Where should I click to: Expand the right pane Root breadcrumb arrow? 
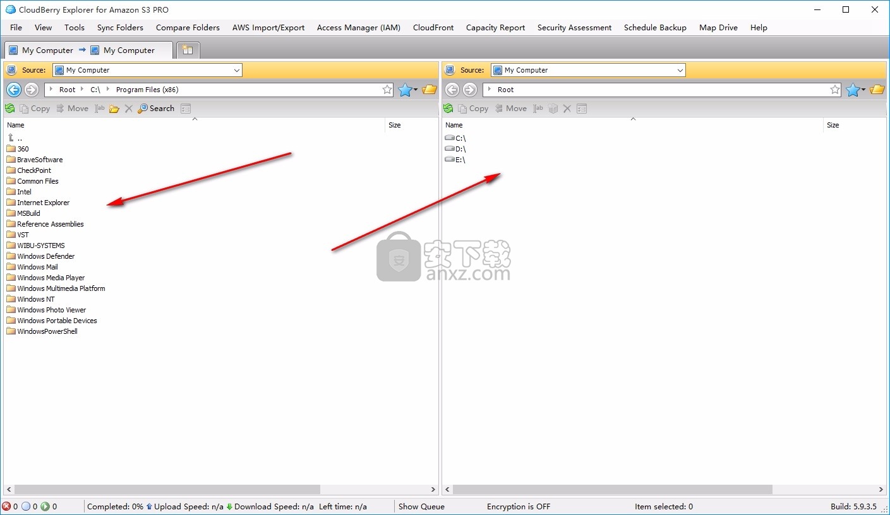(x=490, y=90)
